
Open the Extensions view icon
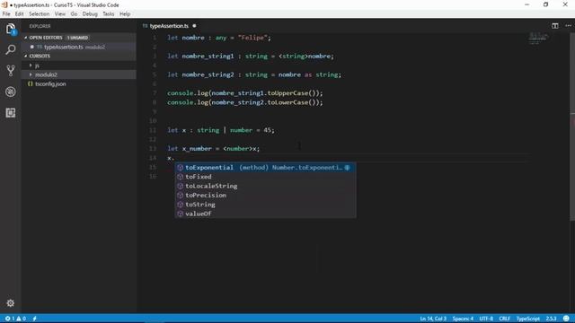click(10, 113)
